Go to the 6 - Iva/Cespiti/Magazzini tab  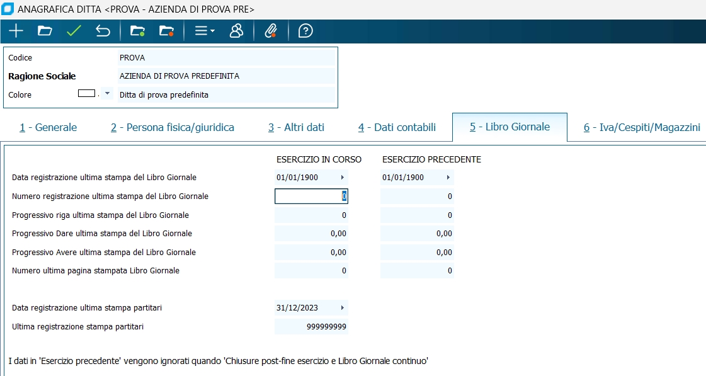point(641,127)
